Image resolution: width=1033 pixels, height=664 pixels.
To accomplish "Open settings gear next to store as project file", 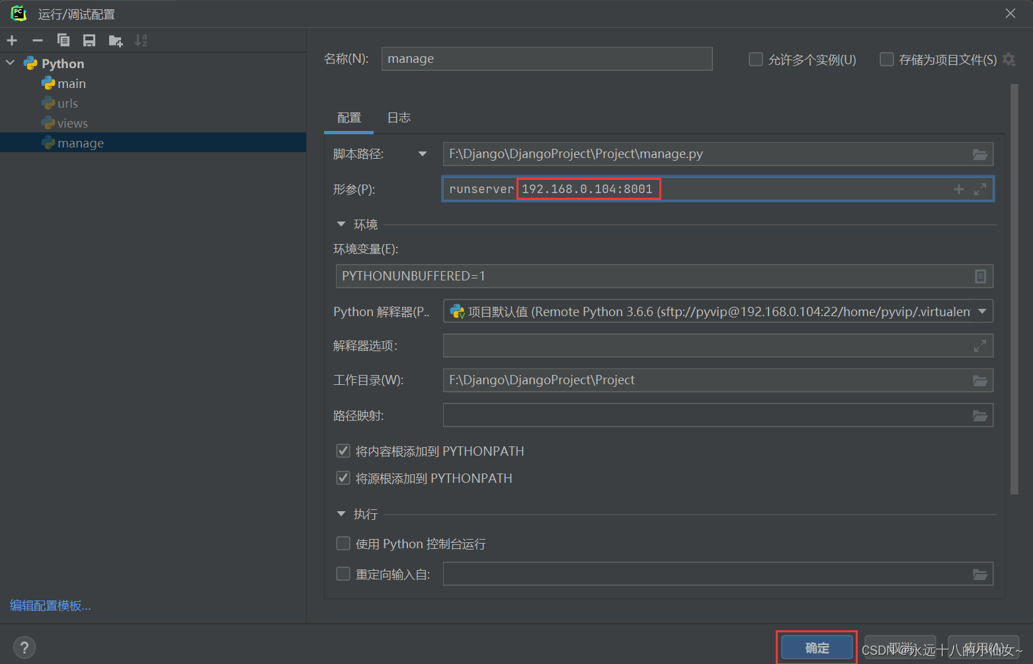I will [x=1009, y=60].
